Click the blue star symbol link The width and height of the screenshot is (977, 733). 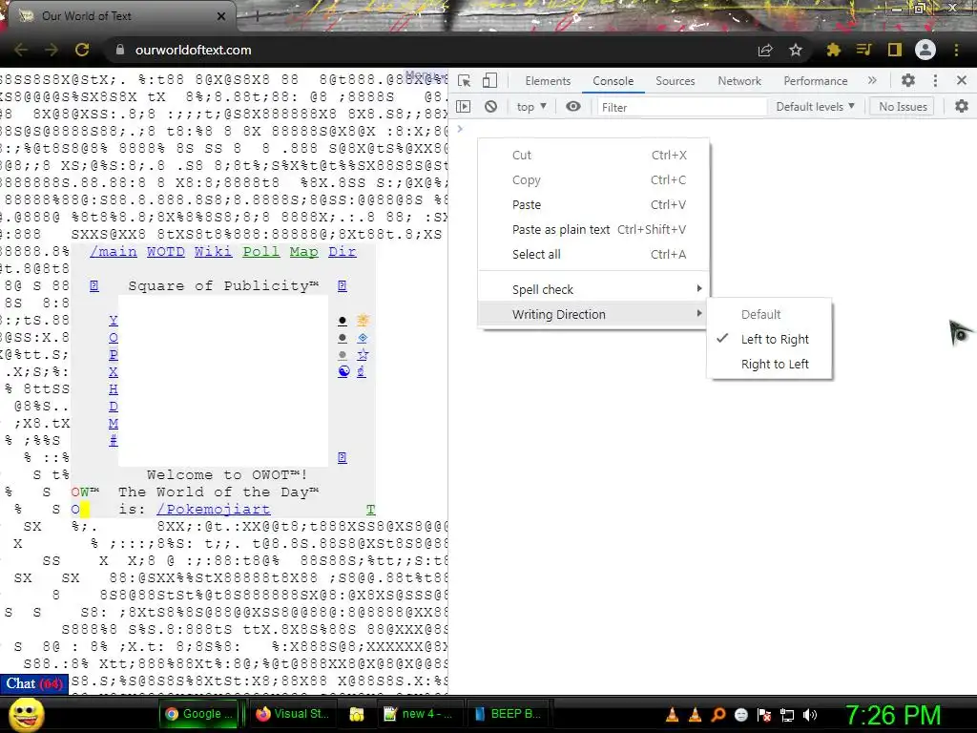363,354
